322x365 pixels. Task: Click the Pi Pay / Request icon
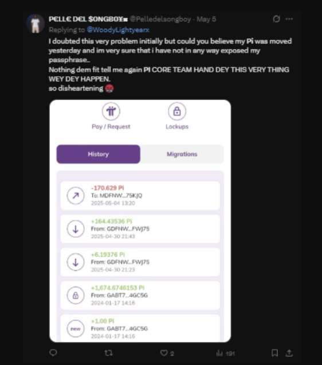[111, 111]
